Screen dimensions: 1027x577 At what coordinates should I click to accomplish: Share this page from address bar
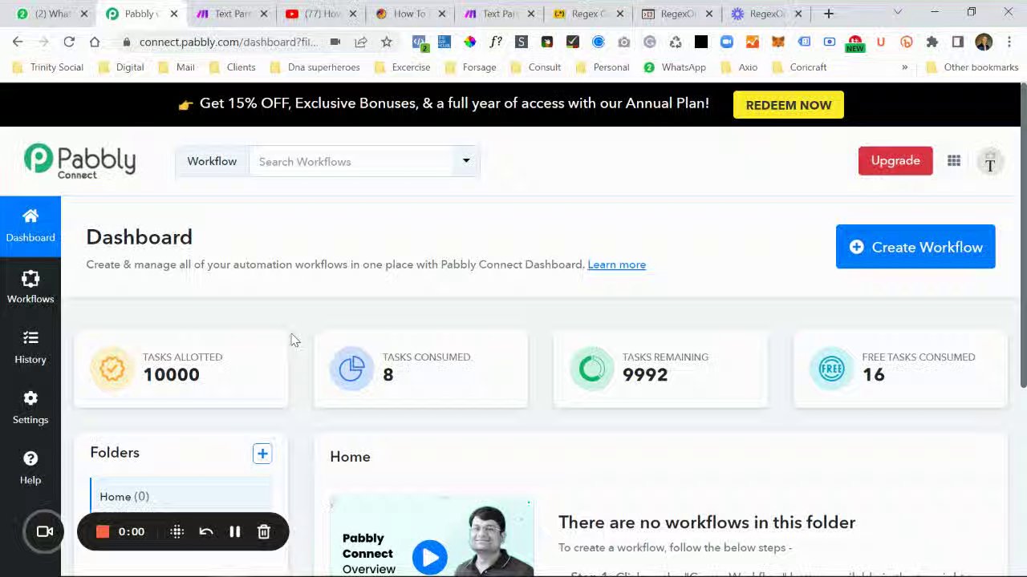361,42
